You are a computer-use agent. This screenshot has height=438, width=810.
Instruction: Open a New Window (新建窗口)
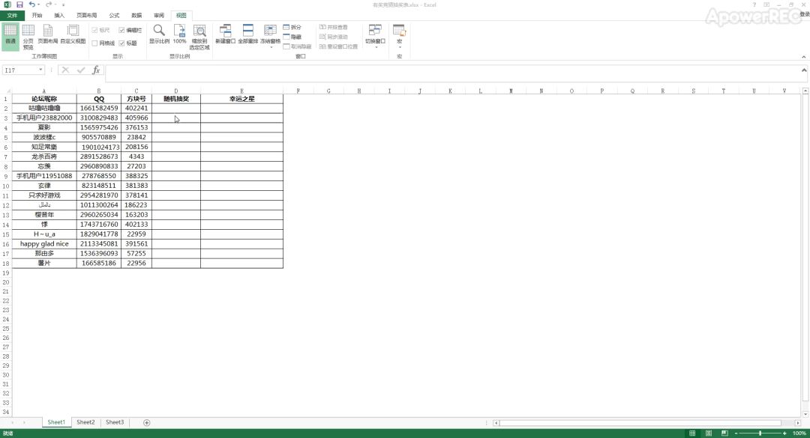225,34
